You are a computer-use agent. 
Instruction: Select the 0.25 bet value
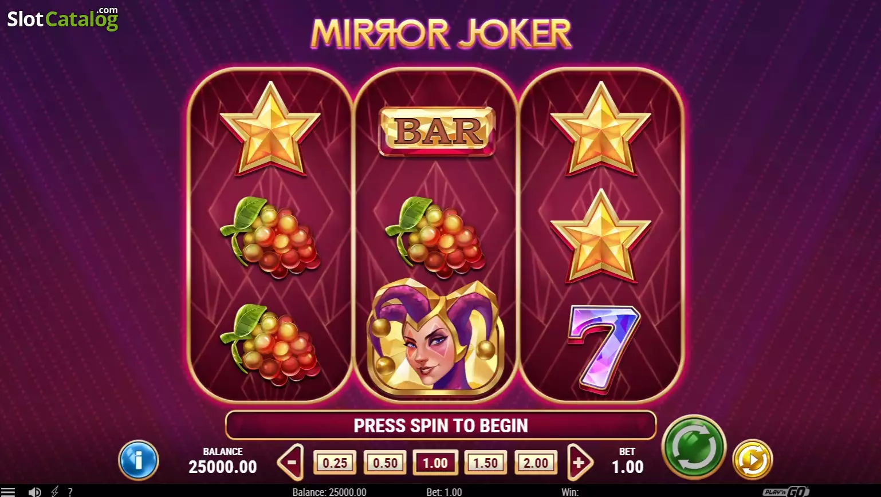tap(335, 463)
